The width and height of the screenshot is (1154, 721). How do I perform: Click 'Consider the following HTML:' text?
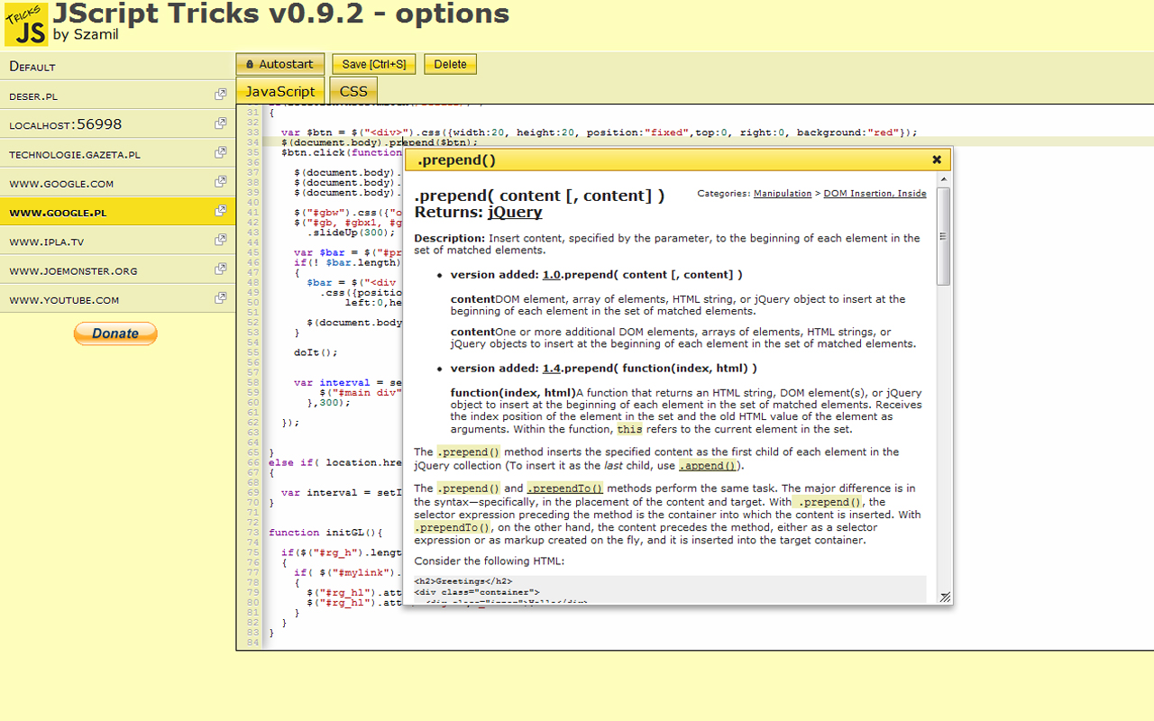pos(490,561)
